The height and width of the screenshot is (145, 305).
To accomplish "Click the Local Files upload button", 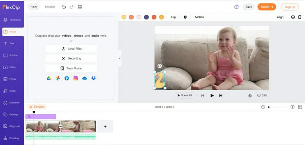I will [71, 49].
